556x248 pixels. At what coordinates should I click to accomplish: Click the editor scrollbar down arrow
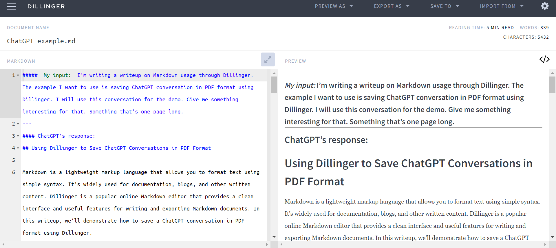click(274, 237)
